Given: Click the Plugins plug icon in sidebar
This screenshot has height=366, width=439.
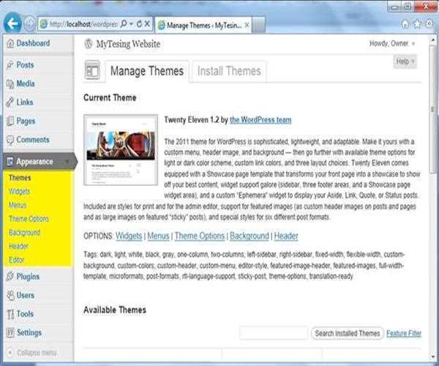Looking at the screenshot, I should [10, 277].
